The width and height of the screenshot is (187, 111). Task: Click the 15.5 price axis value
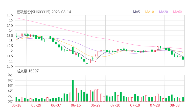pyautogui.click(x=10, y=15)
